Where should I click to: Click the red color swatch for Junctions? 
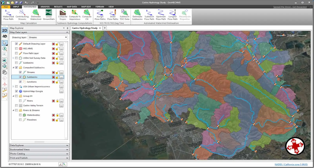pos(53,82)
